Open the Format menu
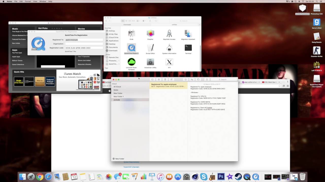This screenshot has height=182, width=325. click(x=28, y=1)
